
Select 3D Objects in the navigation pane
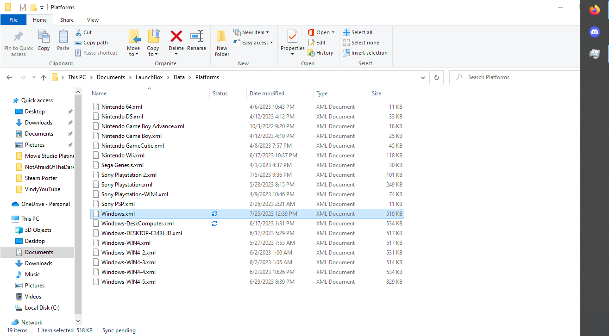point(38,230)
